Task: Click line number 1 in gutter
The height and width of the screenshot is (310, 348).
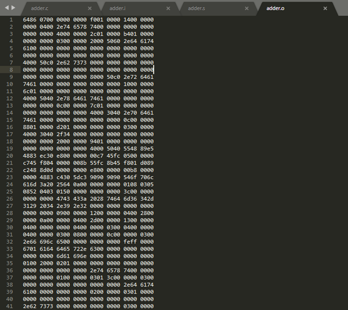Action: (x=12, y=20)
